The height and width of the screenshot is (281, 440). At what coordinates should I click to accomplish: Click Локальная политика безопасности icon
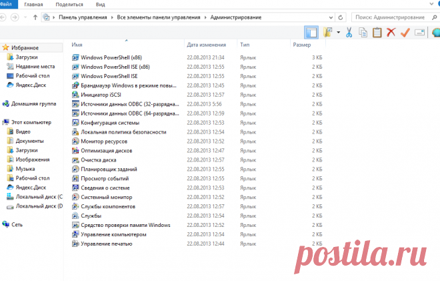click(75, 131)
